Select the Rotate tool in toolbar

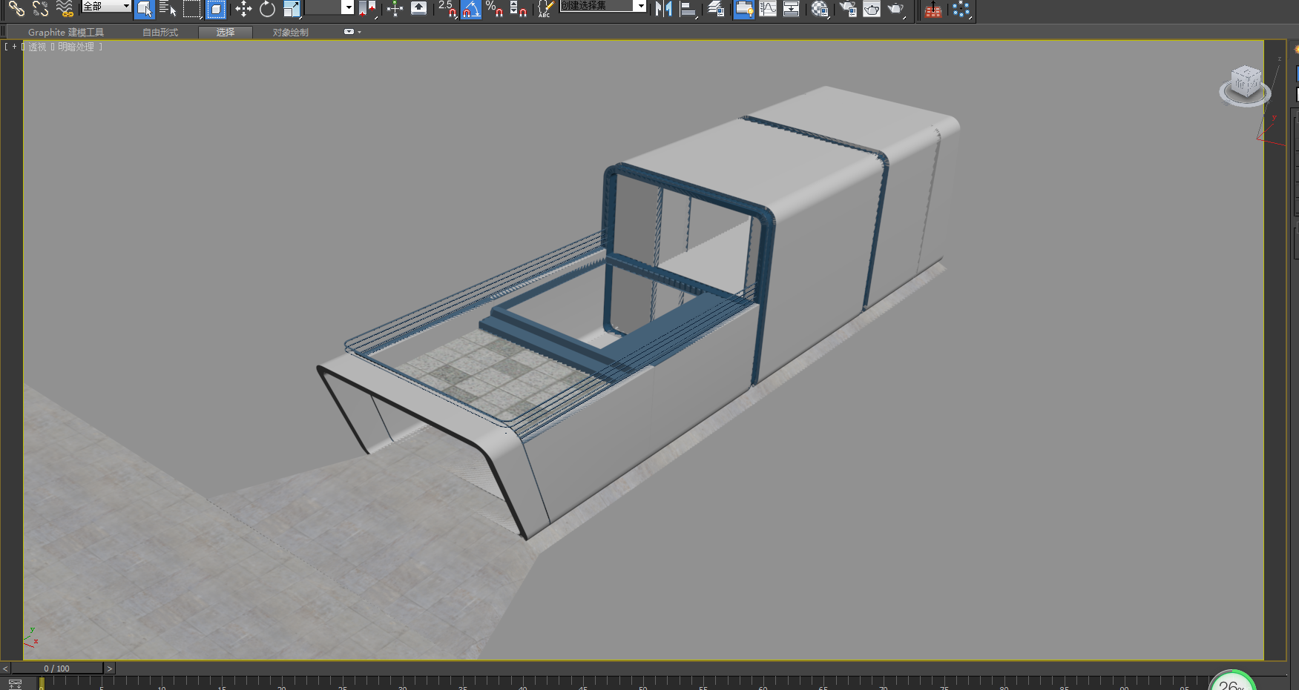pos(267,9)
